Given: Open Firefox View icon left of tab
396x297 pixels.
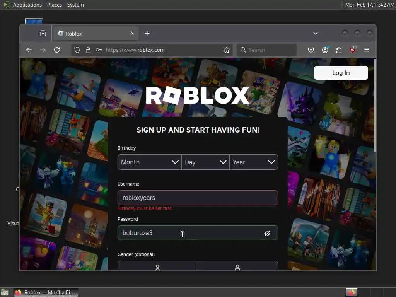Looking at the screenshot, I should [43, 33].
